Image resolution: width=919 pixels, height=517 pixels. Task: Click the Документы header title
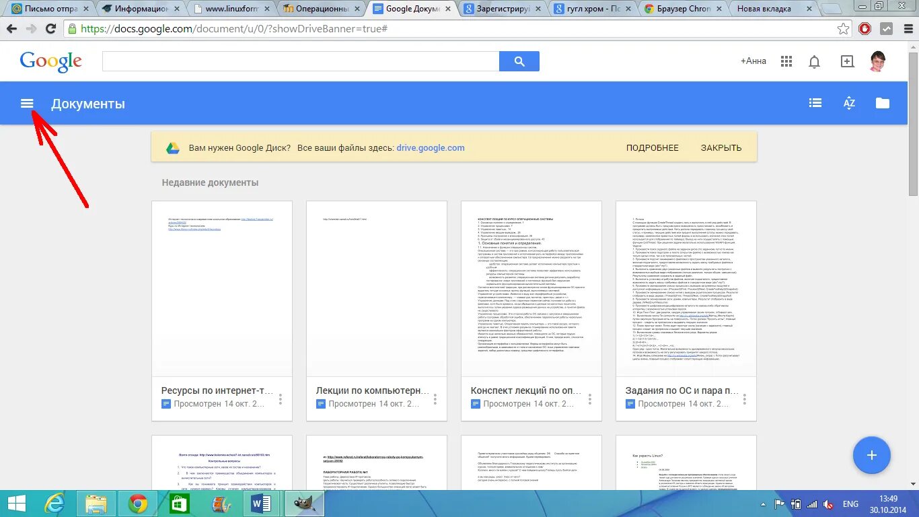[x=88, y=104]
